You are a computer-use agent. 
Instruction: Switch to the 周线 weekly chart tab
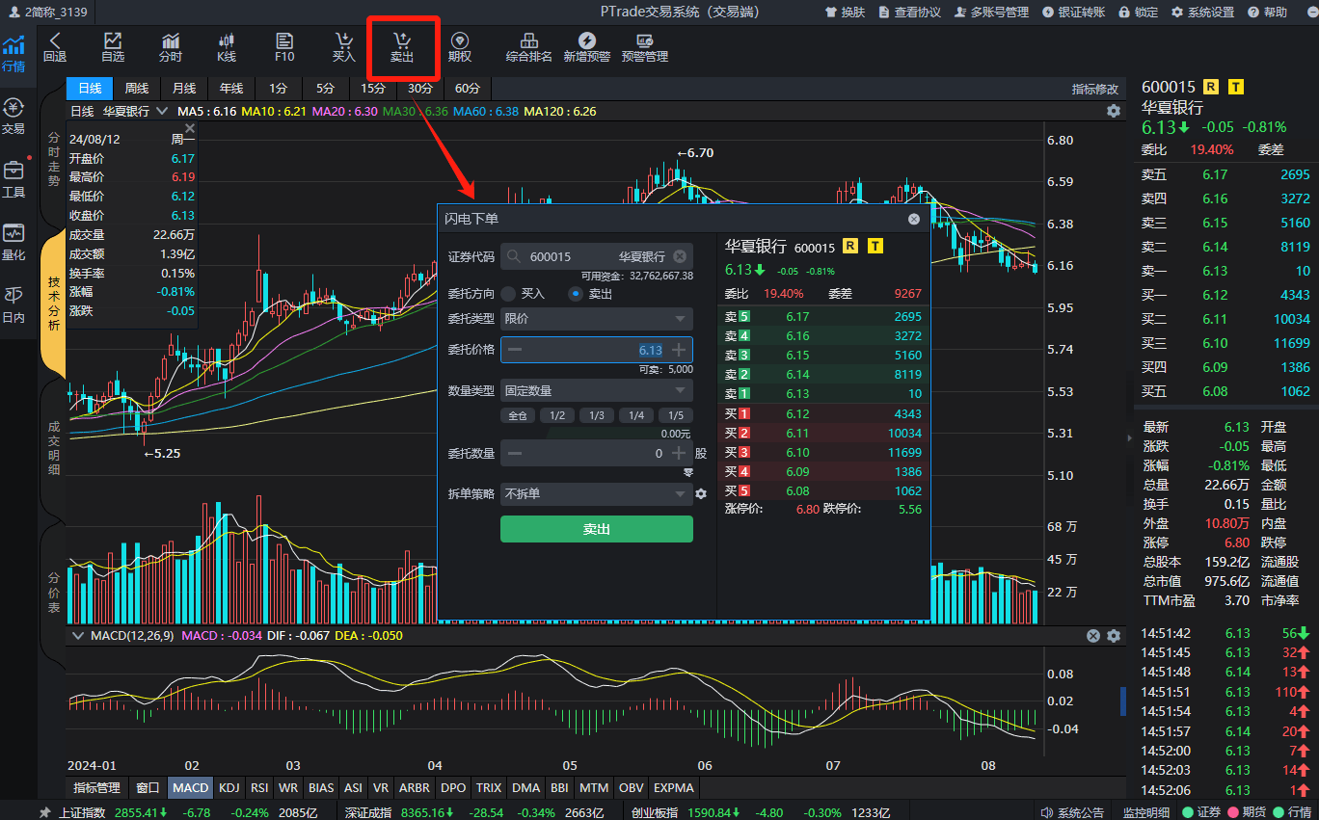click(136, 88)
